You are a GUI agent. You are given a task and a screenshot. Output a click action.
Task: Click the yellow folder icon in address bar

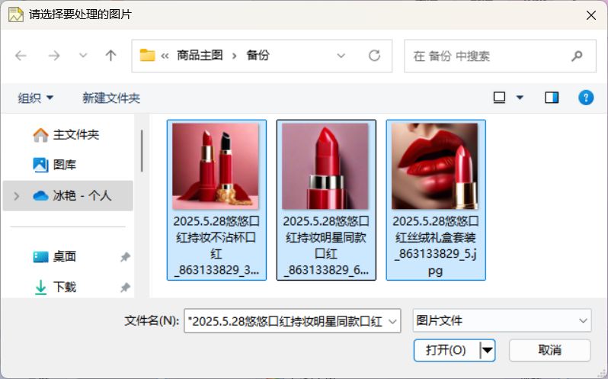(x=147, y=55)
